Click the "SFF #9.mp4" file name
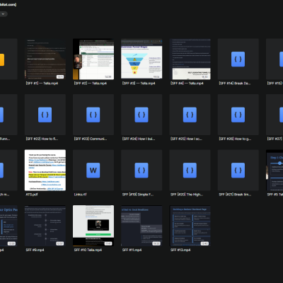Image resolution: width=283 pixels, height=283 pixels. pos(35,250)
